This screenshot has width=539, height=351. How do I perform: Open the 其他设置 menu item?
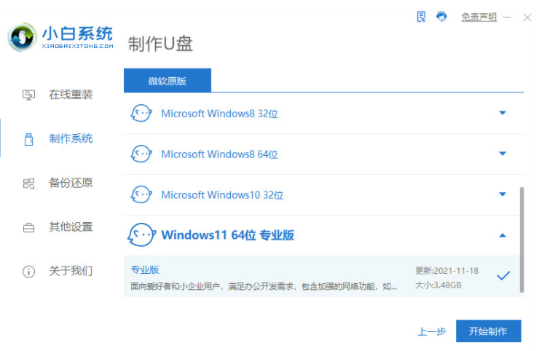71,226
